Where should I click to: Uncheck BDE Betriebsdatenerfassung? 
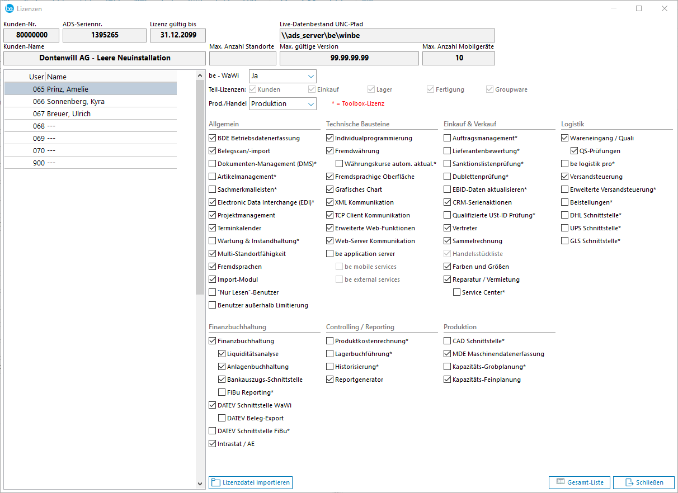click(x=213, y=138)
